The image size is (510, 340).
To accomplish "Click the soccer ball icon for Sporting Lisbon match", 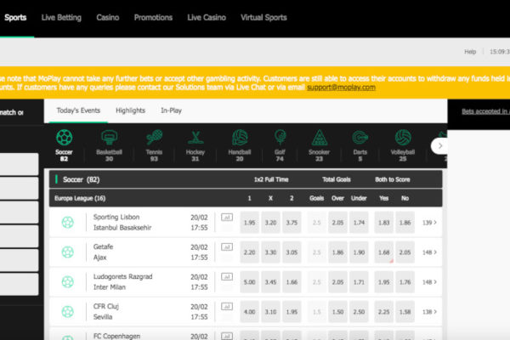I will pyautogui.click(x=68, y=223).
